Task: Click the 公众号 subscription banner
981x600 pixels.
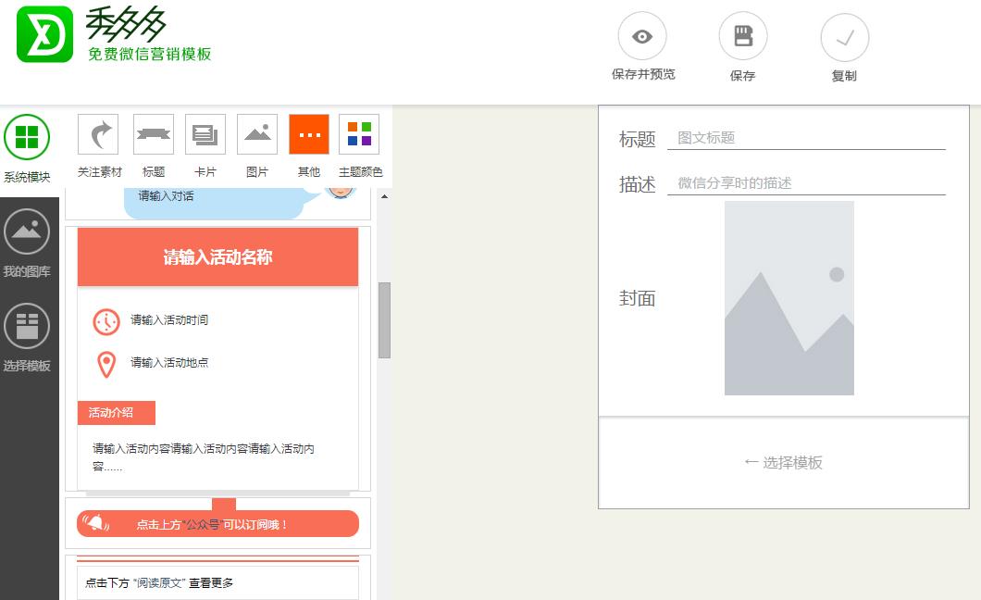Action: click(x=217, y=523)
